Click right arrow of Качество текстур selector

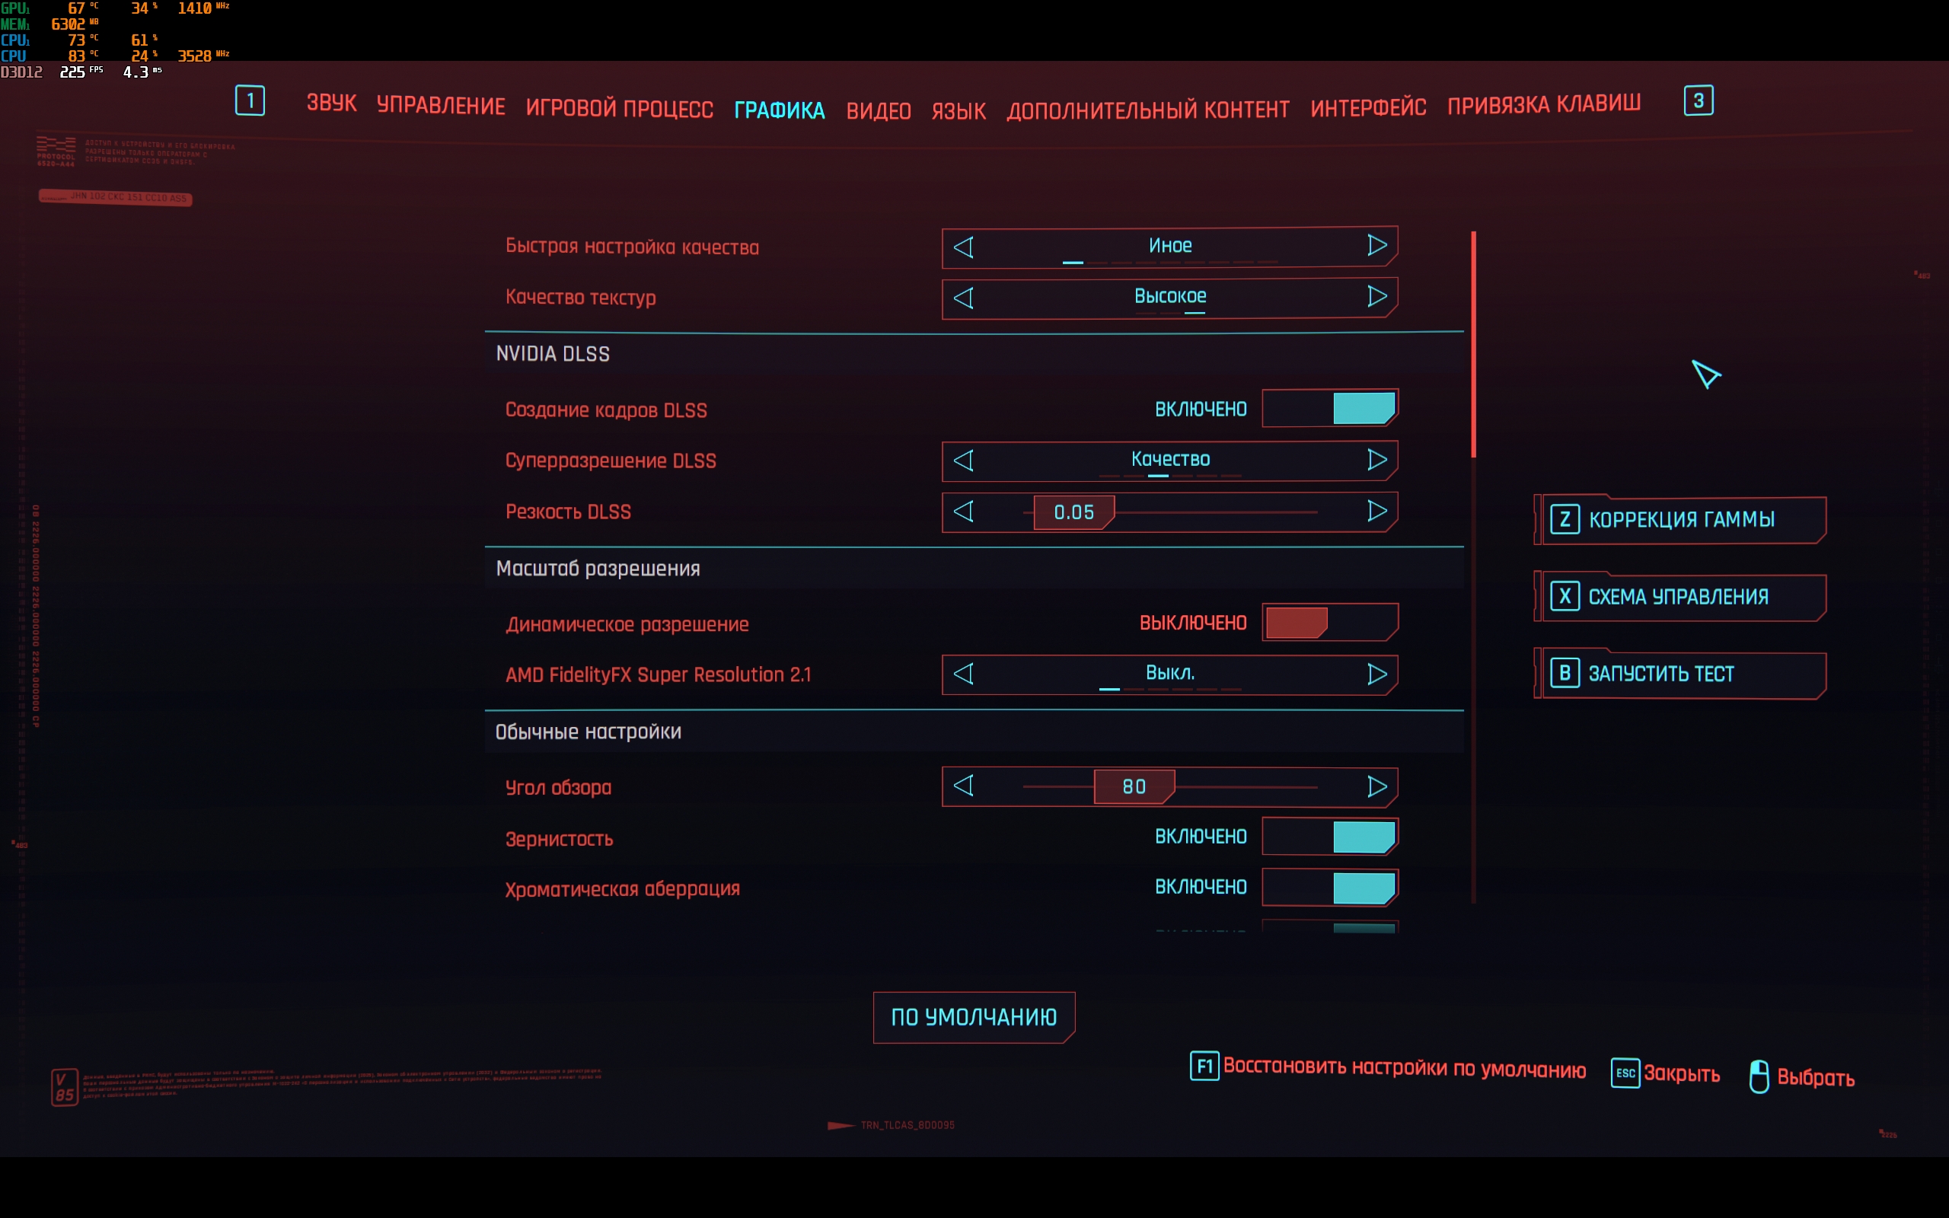coord(1377,296)
